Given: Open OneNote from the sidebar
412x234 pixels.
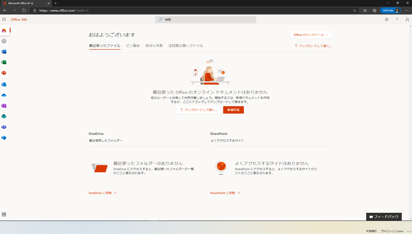Looking at the screenshot, I should tap(4, 106).
